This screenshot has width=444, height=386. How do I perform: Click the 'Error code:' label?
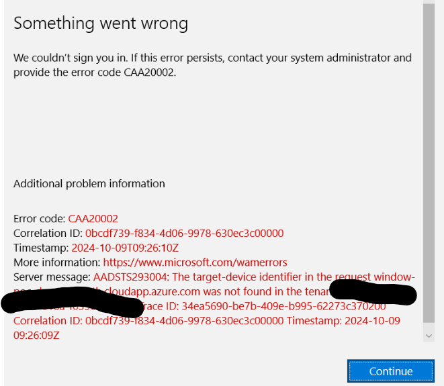(x=40, y=219)
